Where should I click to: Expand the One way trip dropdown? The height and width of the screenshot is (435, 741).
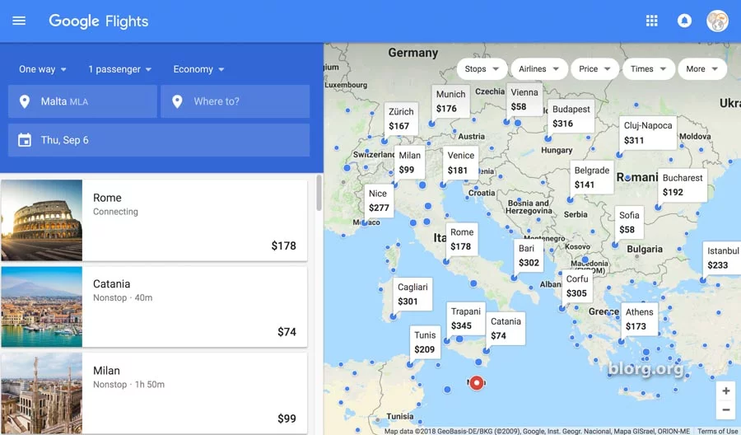pyautogui.click(x=43, y=69)
